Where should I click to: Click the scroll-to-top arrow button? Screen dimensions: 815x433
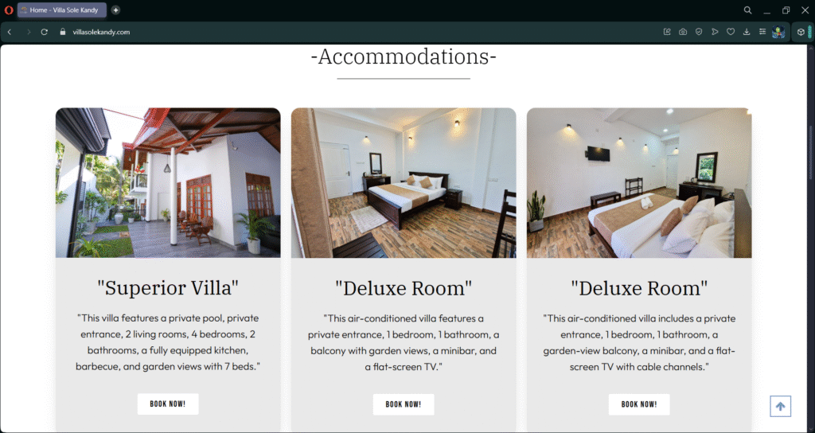(x=780, y=407)
